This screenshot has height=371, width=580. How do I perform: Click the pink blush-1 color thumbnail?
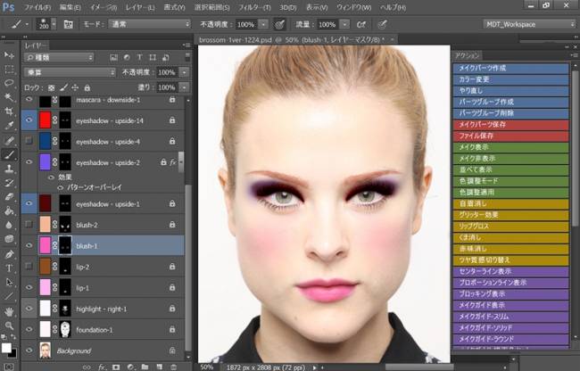pyautogui.click(x=46, y=246)
